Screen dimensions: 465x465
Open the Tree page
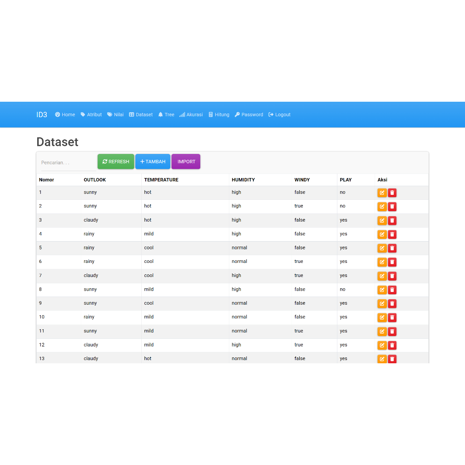[166, 114]
